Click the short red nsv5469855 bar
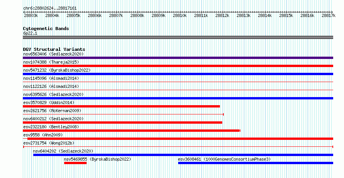Image resolution: width=344 pixels, height=178 pixels. coord(75,163)
